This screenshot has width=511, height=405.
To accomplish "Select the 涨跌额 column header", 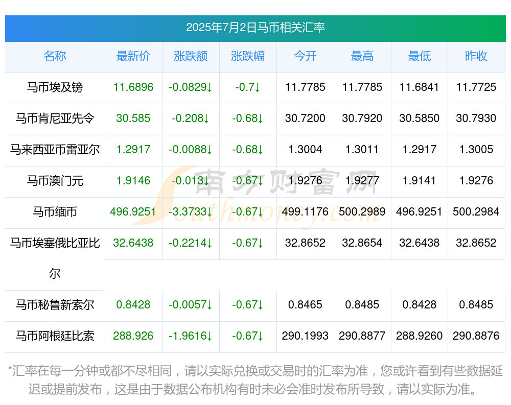I will (191, 56).
